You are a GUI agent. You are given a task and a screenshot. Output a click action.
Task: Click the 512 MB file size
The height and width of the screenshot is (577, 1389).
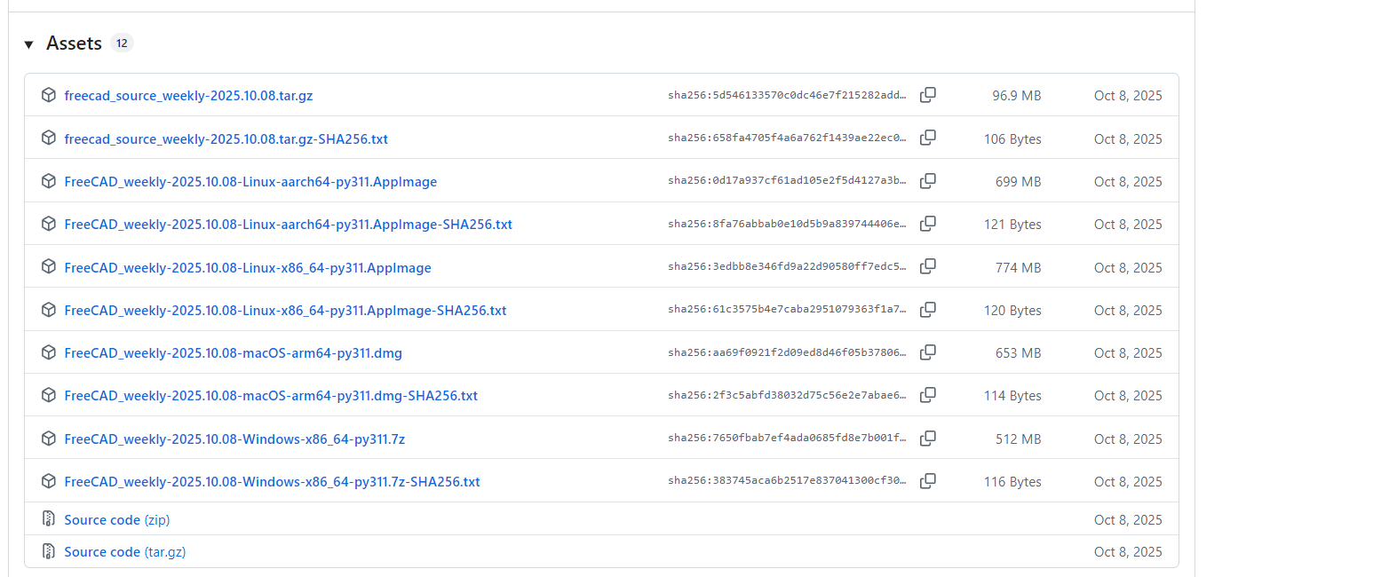tap(1019, 439)
